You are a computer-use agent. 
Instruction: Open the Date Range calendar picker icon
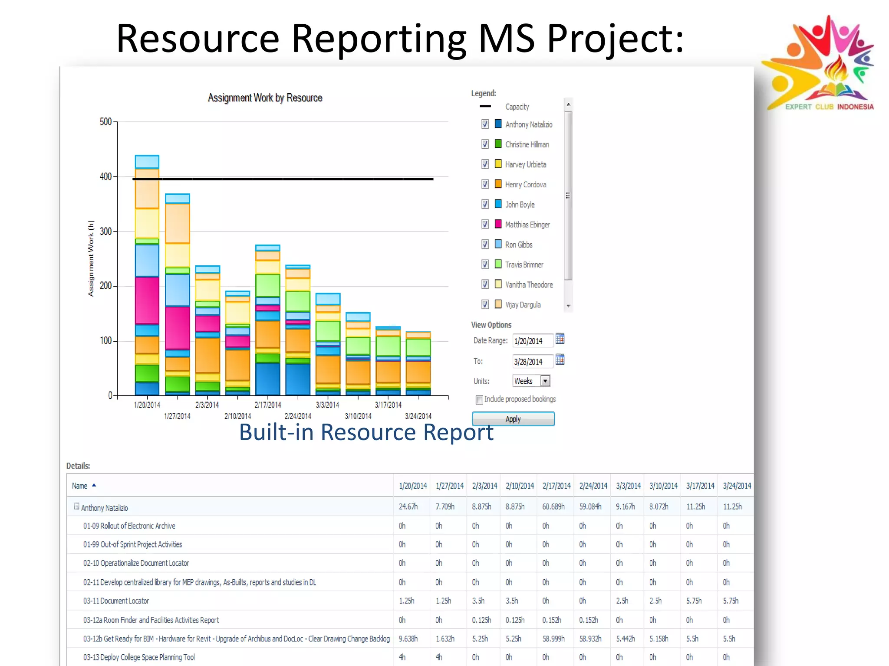click(x=560, y=339)
